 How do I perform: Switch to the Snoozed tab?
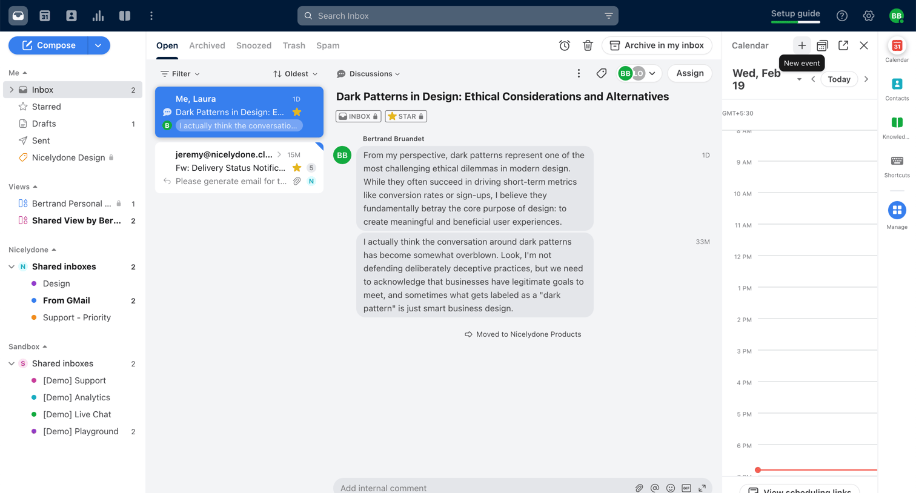254,45
